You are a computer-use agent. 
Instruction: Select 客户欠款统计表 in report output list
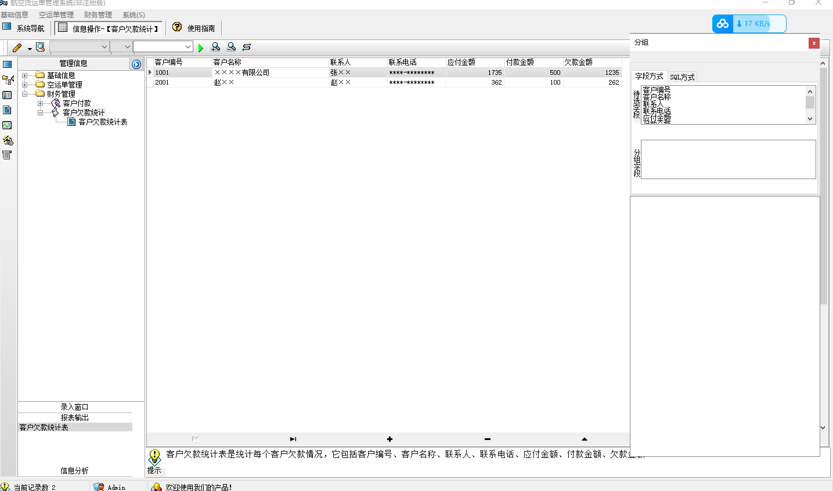75,427
